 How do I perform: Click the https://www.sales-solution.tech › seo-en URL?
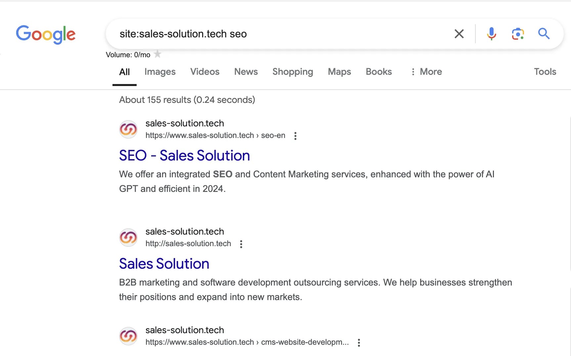pyautogui.click(x=215, y=135)
